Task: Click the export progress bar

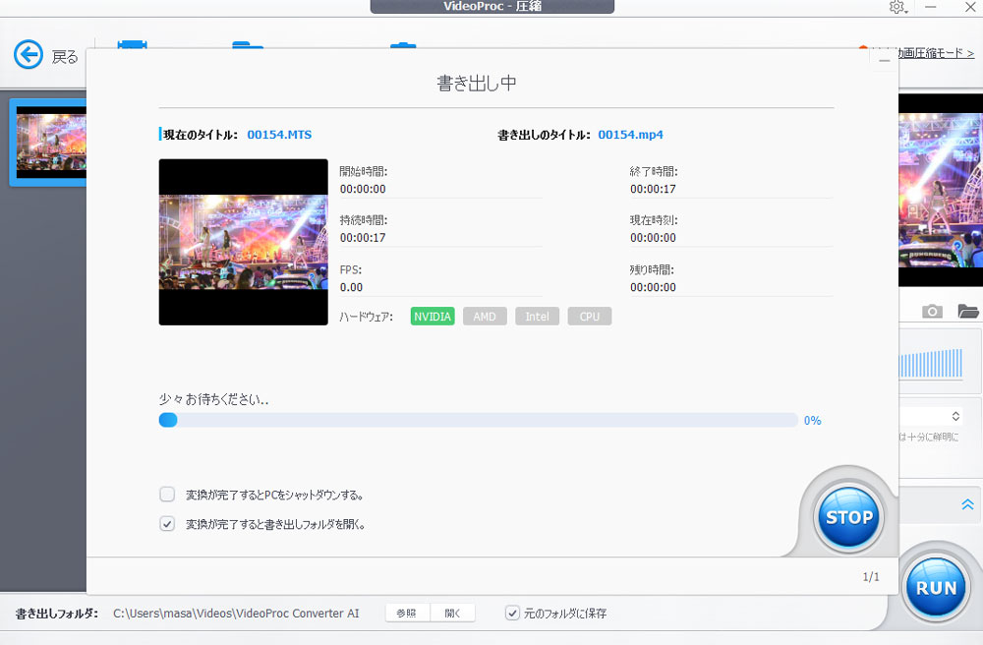Action: (478, 420)
